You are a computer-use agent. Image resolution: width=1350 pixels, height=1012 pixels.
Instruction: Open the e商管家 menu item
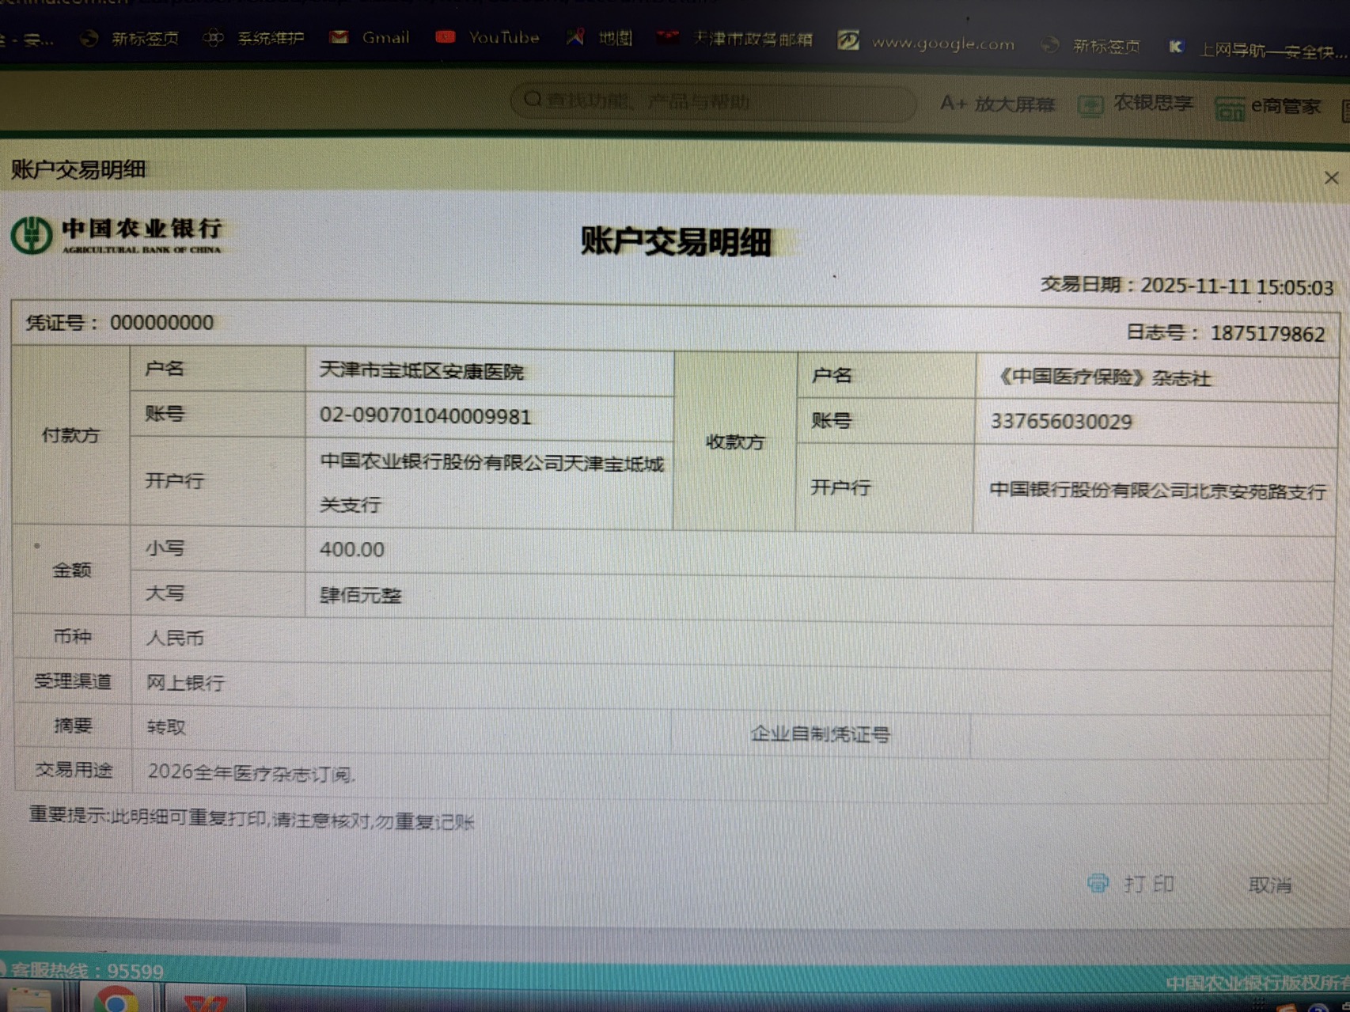click(x=1268, y=108)
